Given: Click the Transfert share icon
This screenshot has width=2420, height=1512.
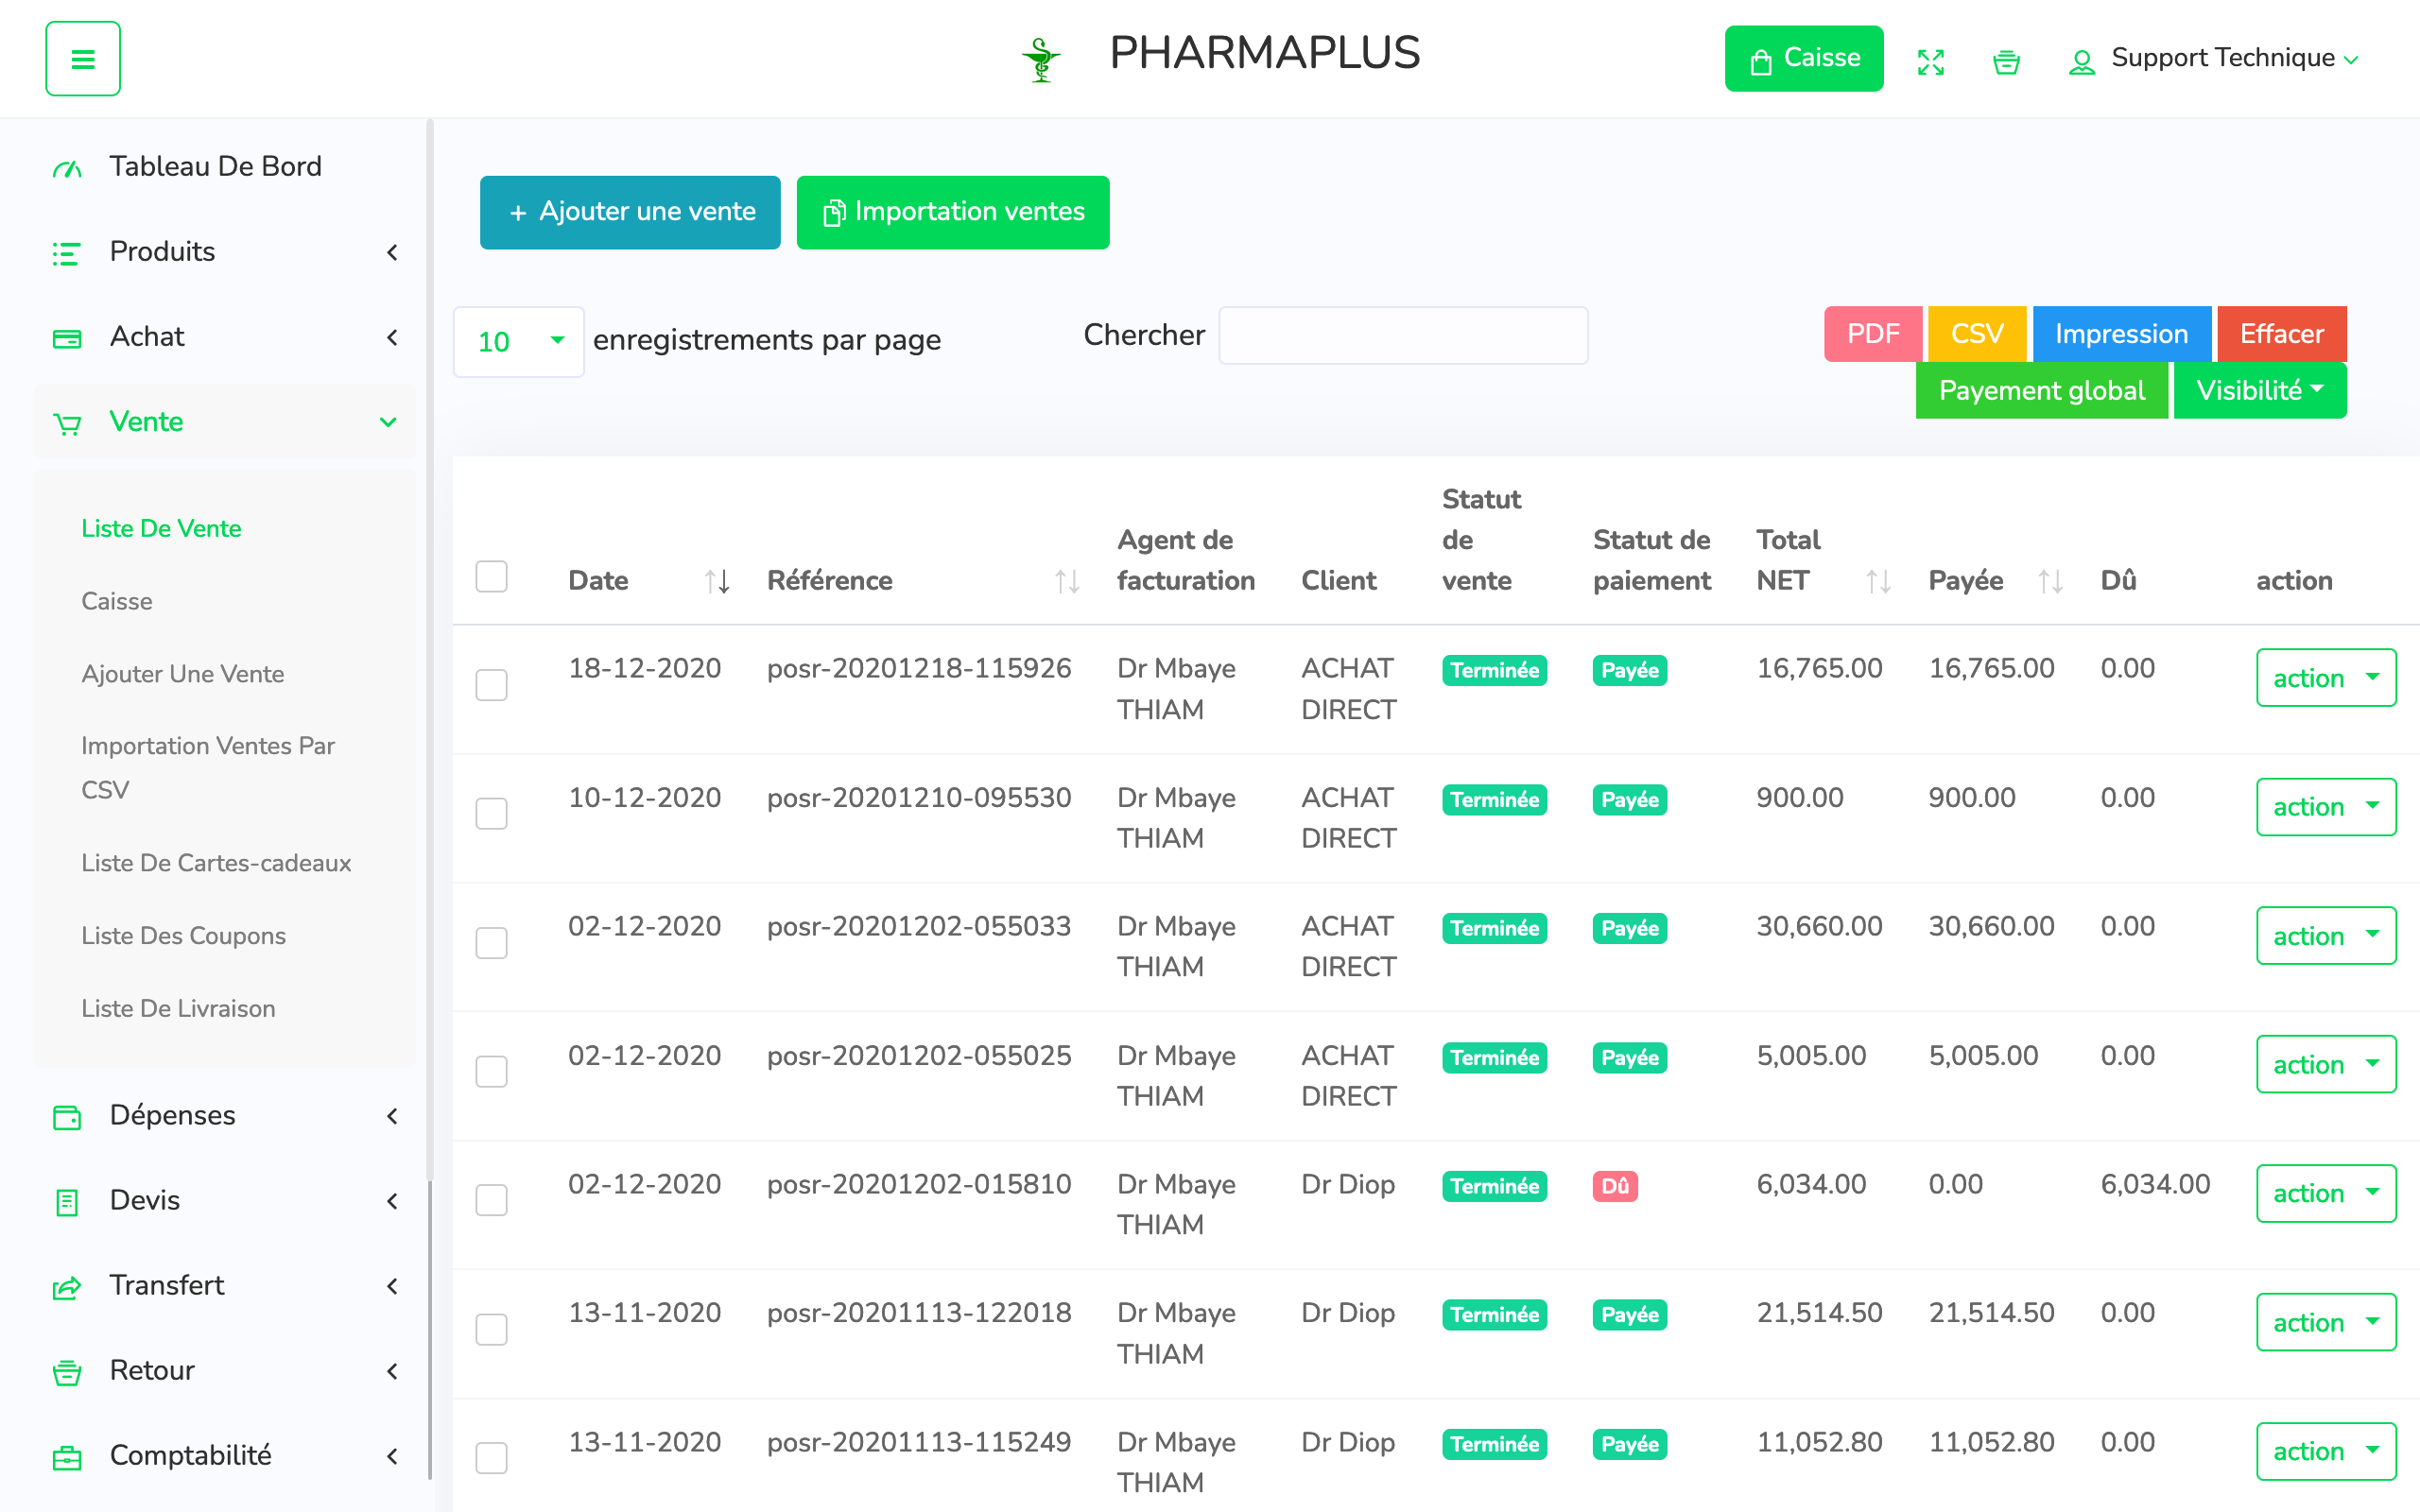Looking at the screenshot, I should point(67,1287).
